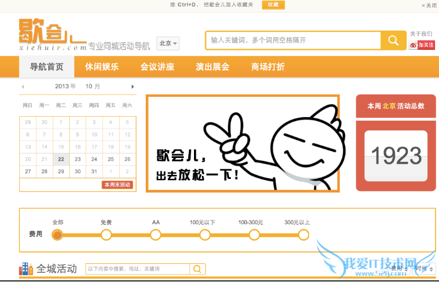This screenshot has height=282, width=439.
Task: Select October 28 in the calendar
Action: (44, 172)
